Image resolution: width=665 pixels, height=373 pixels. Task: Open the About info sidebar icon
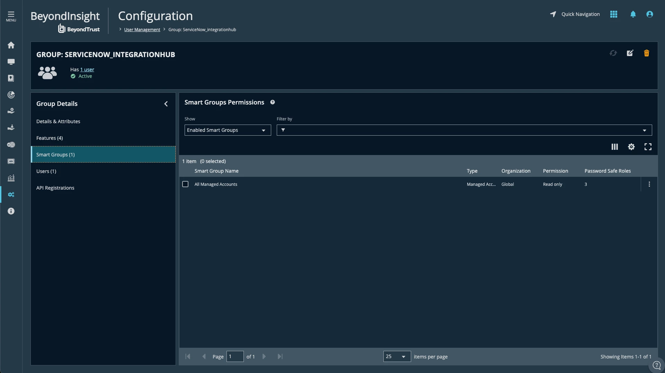[11, 211]
